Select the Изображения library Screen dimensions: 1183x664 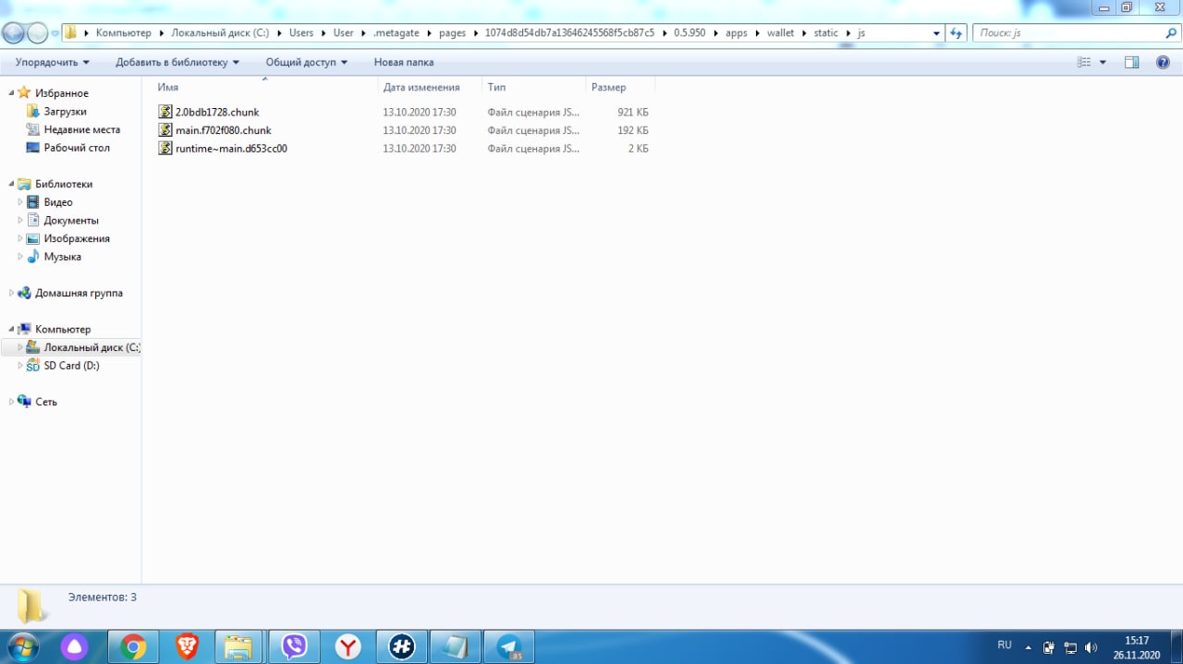77,238
